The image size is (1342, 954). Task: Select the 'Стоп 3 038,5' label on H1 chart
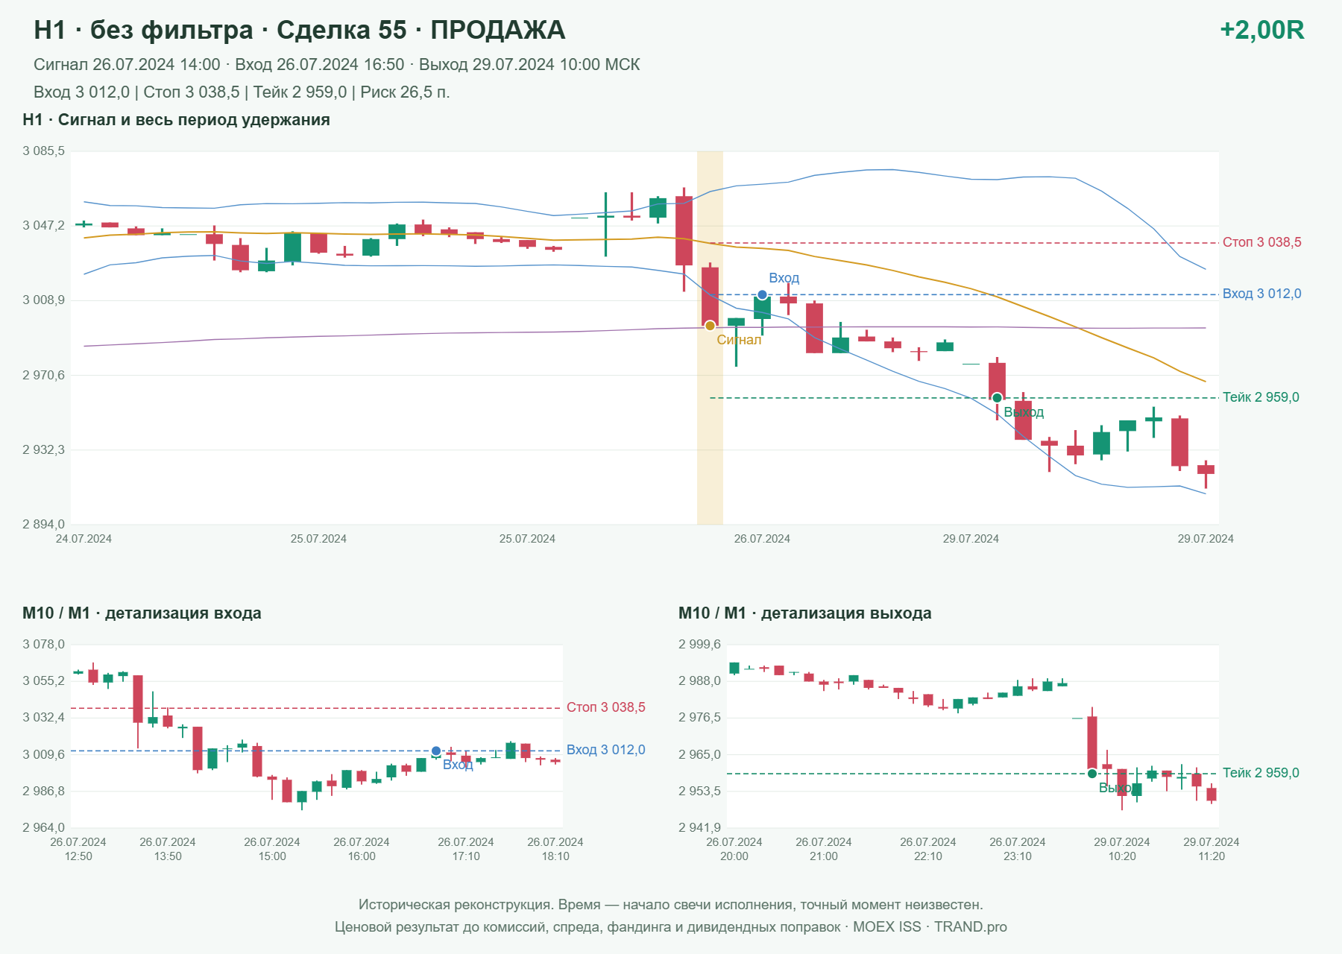point(1261,242)
